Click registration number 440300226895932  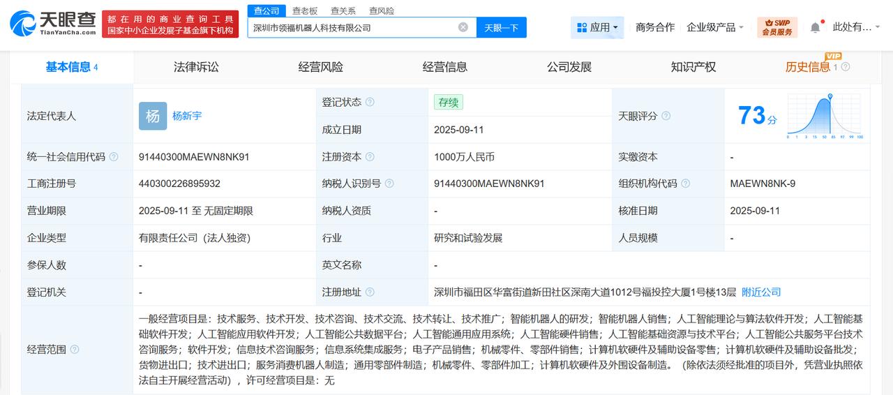[179, 184]
